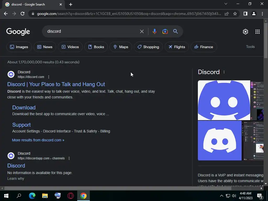
Task: Open the computer app icon in taskbar
Action: 58,196
